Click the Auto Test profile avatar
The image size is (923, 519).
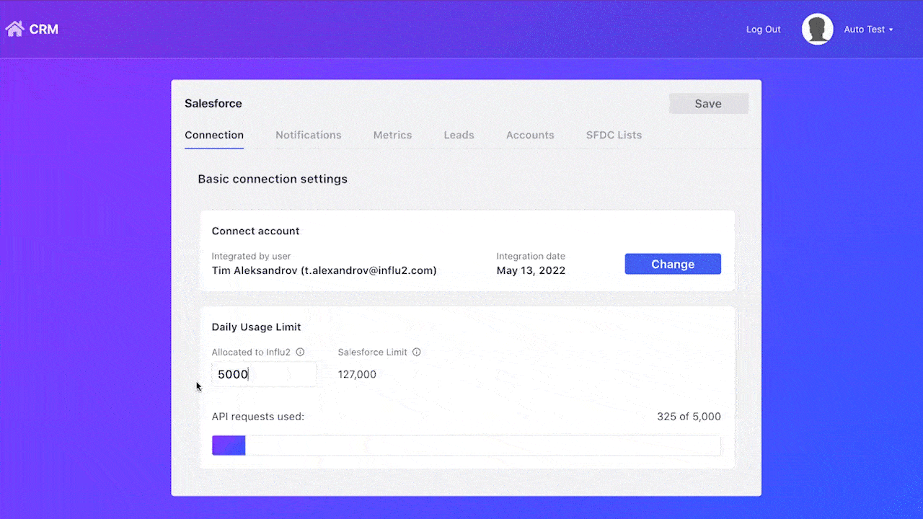(x=817, y=29)
